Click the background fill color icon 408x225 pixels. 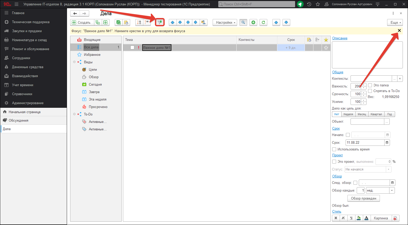[x=359, y=218]
